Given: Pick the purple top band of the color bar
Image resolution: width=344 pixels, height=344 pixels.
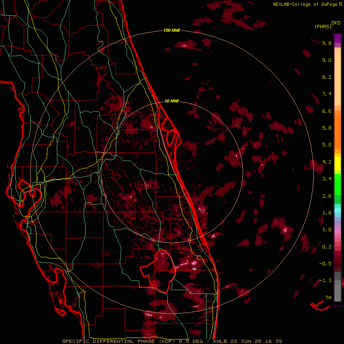Looking at the screenshot, I should (338, 38).
